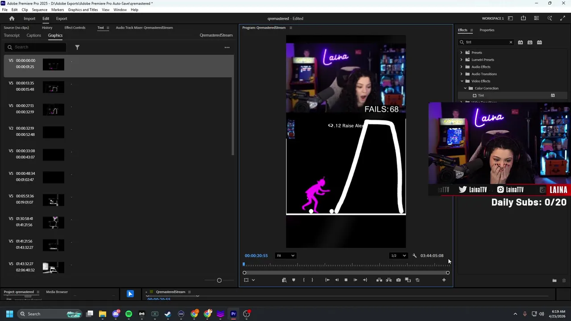Stop playback in Program monitor
Screen dimensions: 571x321
[x=346, y=280]
